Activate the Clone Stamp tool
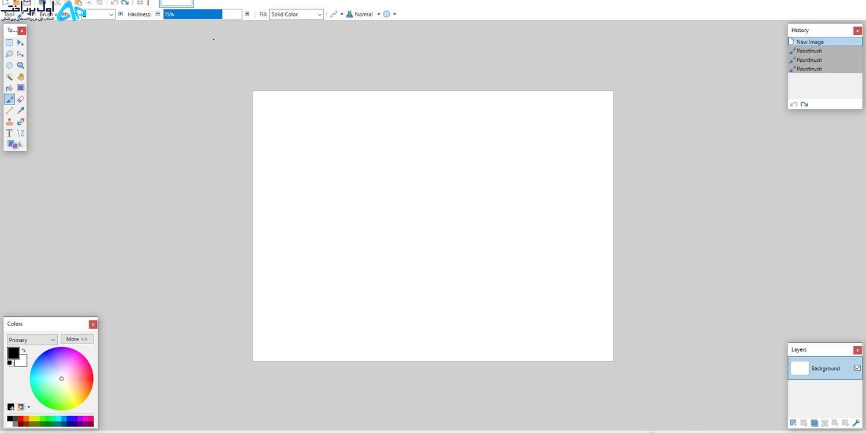The width and height of the screenshot is (866, 433). 9,122
